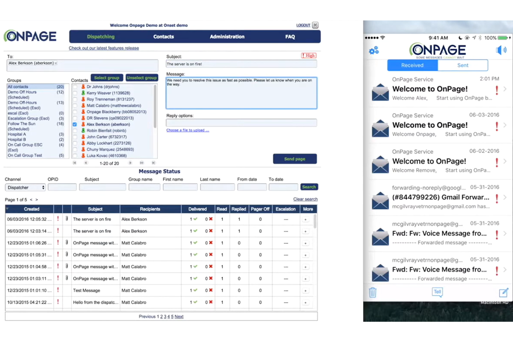The image size is (513, 342).
Task: Click the paperclip icon on the 12/23/2015 message row
Action: tap(67, 243)
